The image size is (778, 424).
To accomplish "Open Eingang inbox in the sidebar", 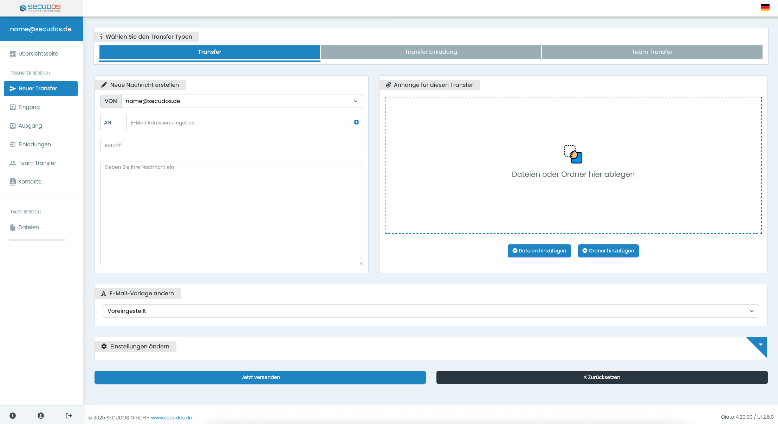I will [x=29, y=107].
